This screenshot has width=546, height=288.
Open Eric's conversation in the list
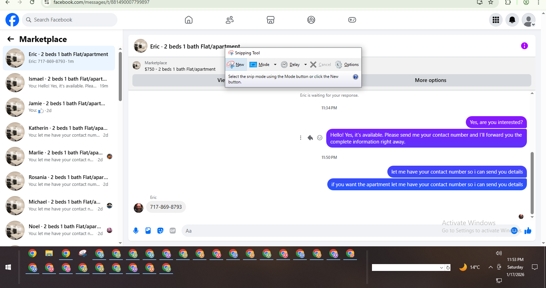[x=59, y=58]
